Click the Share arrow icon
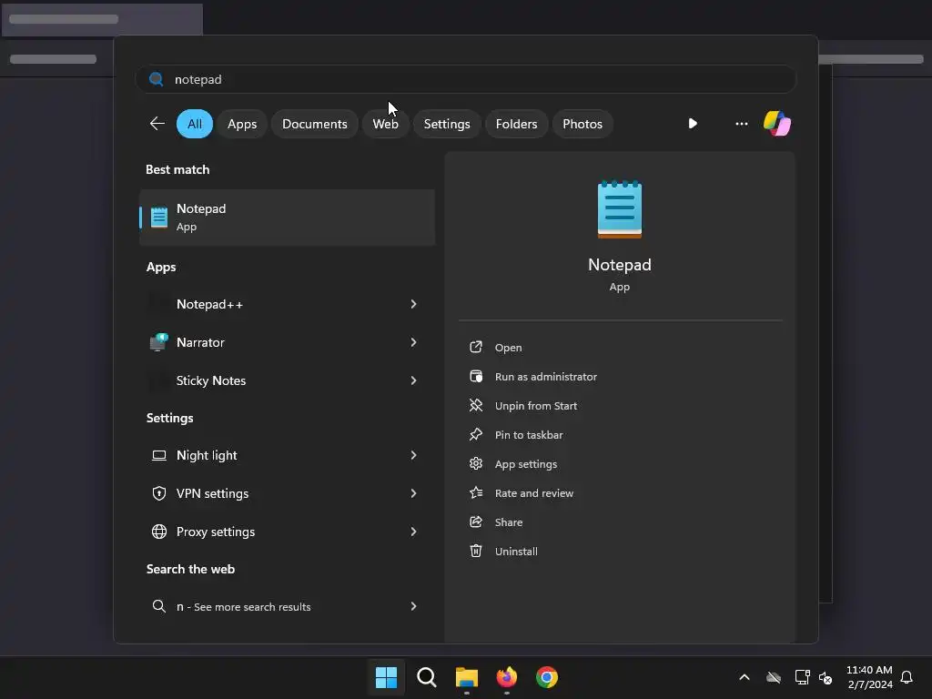This screenshot has width=932, height=699. click(475, 522)
